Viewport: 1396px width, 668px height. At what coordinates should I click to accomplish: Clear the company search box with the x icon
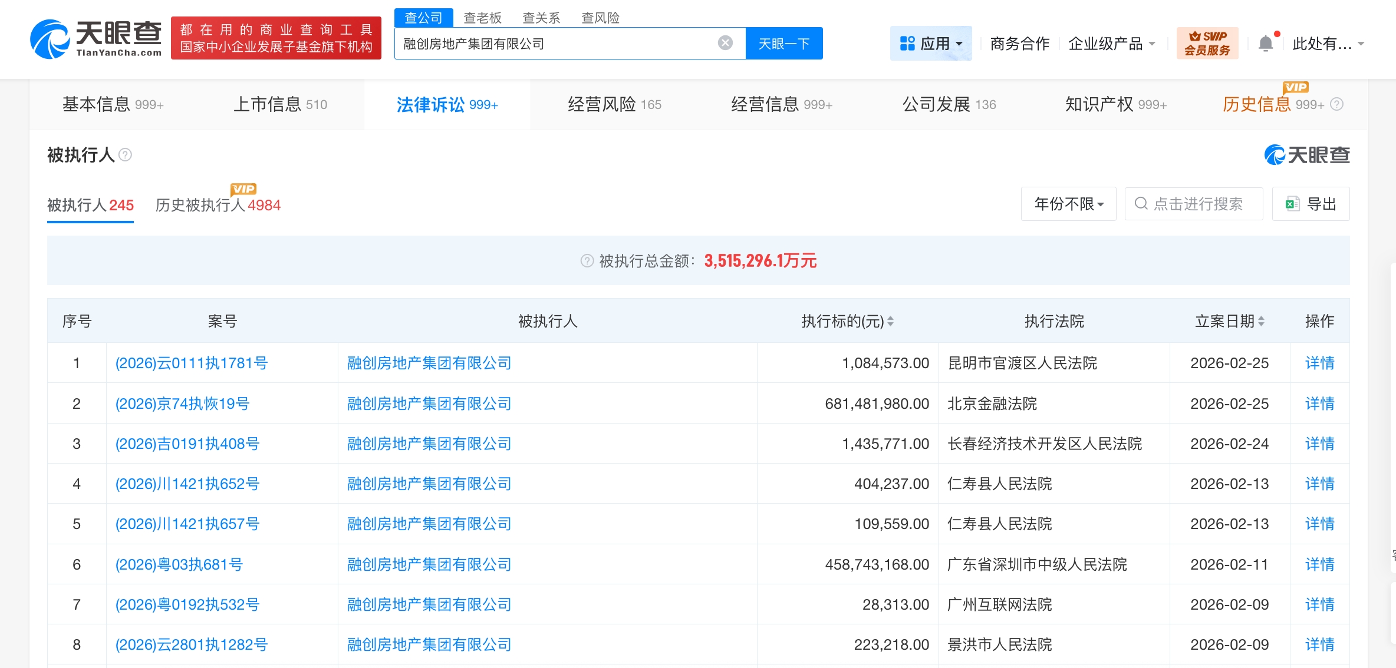point(724,43)
